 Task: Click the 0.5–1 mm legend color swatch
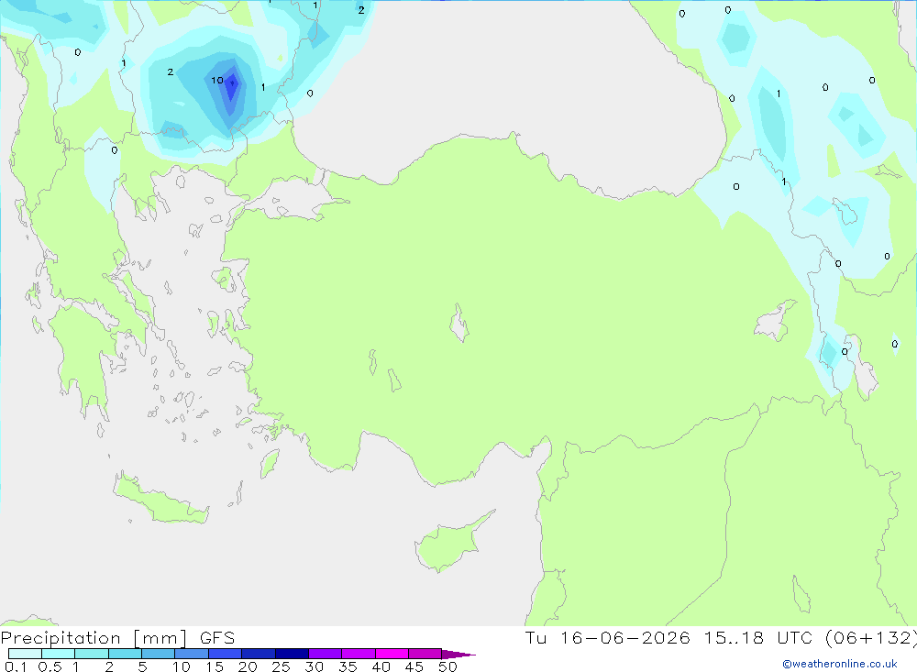(59, 654)
